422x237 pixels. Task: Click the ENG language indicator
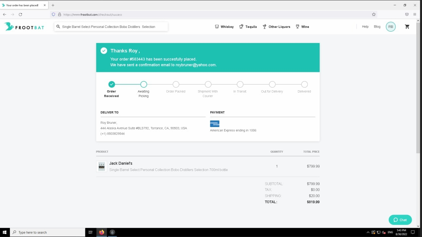(x=390, y=232)
